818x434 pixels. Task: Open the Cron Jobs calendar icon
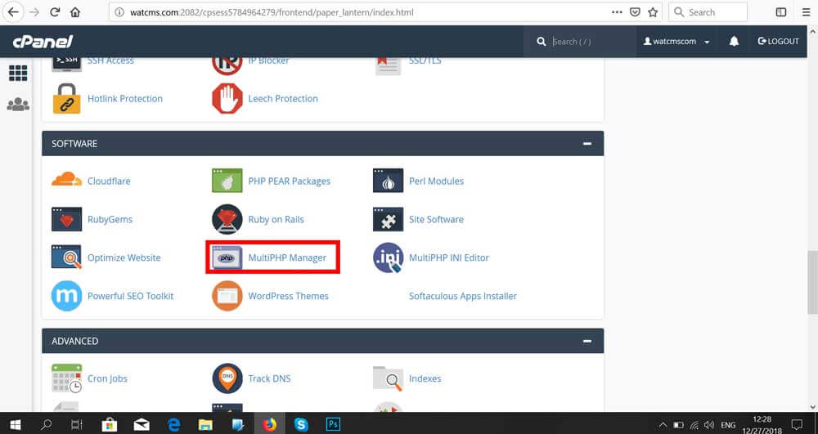(x=67, y=378)
